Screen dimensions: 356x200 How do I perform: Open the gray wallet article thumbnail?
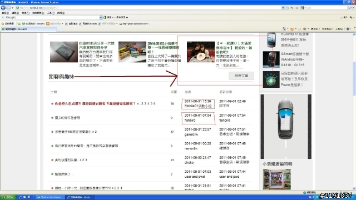64,52
